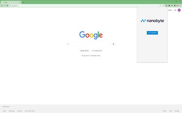Switch Google to Nederlands
This screenshot has width=182, height=113.
tap(94, 56)
